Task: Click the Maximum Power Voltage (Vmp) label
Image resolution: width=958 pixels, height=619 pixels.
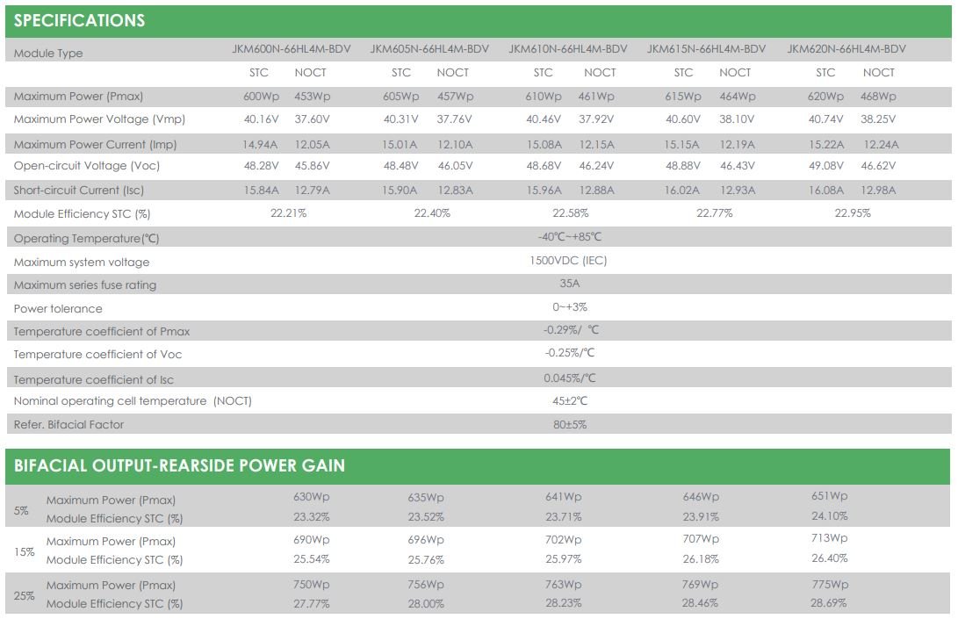Action: pos(99,119)
